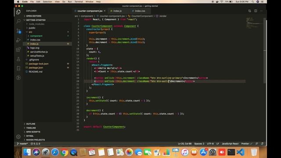Viewport: 281px width, 158px height.
Task: Open Finder from the Dock
Action: point(27,152)
